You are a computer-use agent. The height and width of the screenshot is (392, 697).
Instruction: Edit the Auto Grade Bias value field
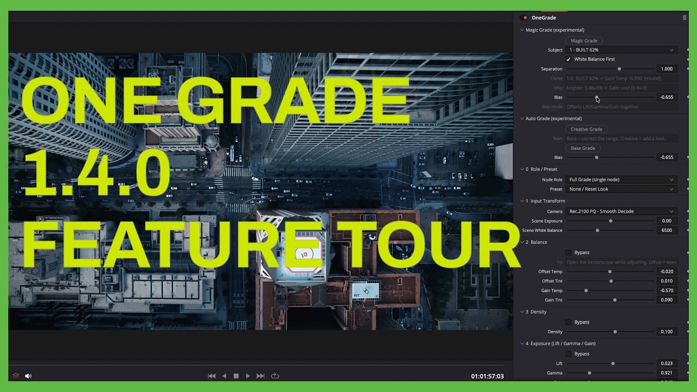(x=666, y=157)
